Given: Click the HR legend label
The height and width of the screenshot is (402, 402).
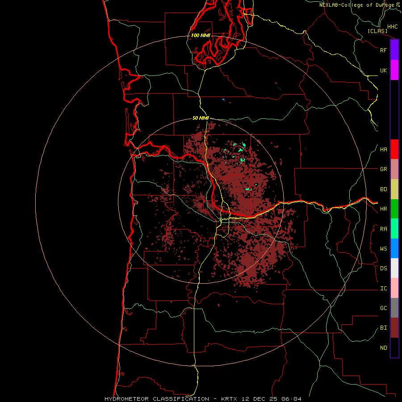Looking at the screenshot, I should click(x=384, y=209).
